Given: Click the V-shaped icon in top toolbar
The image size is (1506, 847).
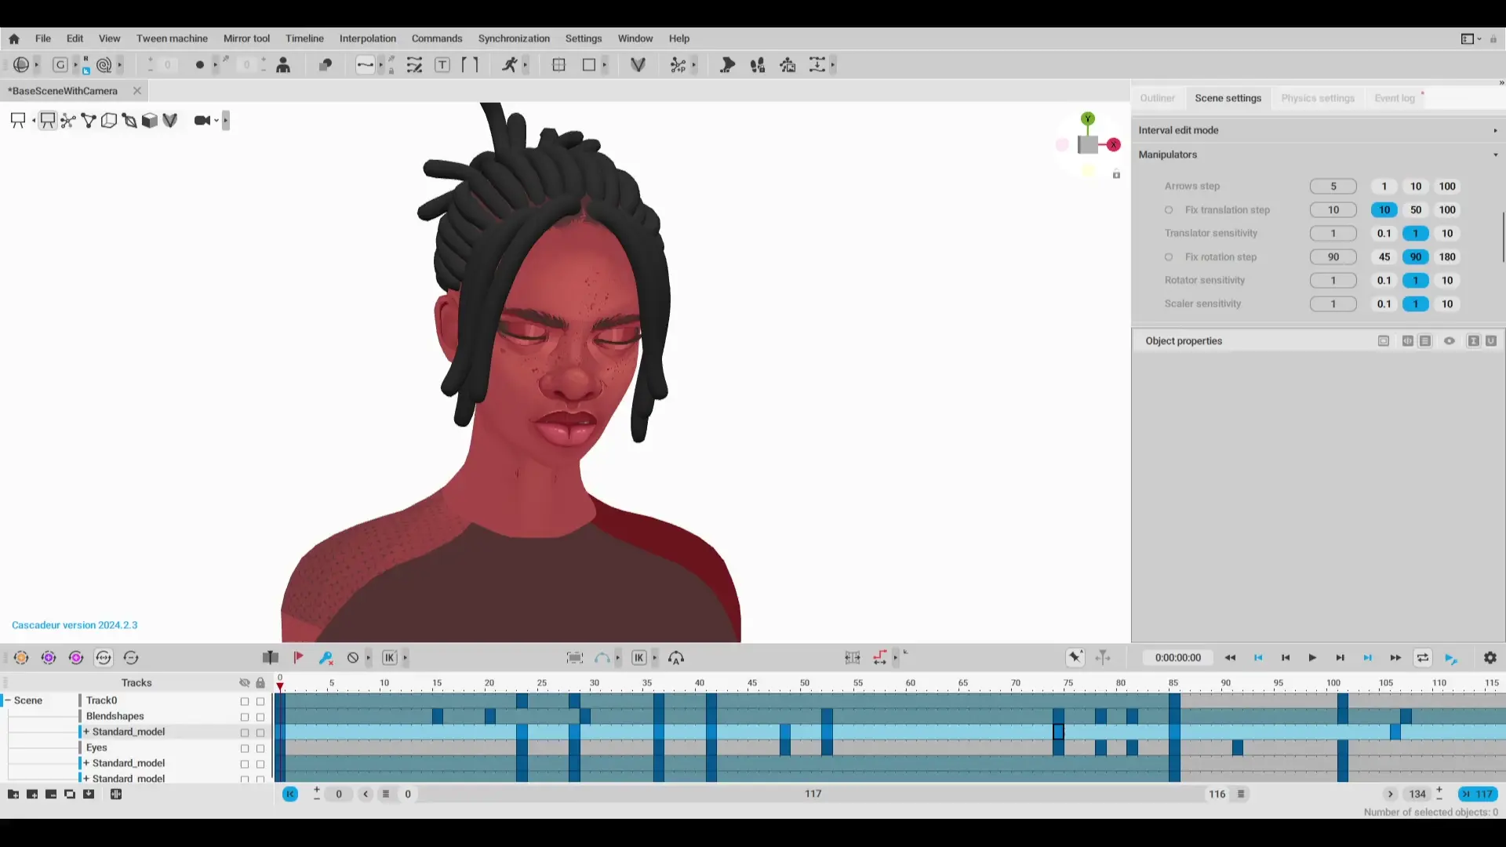Looking at the screenshot, I should coord(638,65).
